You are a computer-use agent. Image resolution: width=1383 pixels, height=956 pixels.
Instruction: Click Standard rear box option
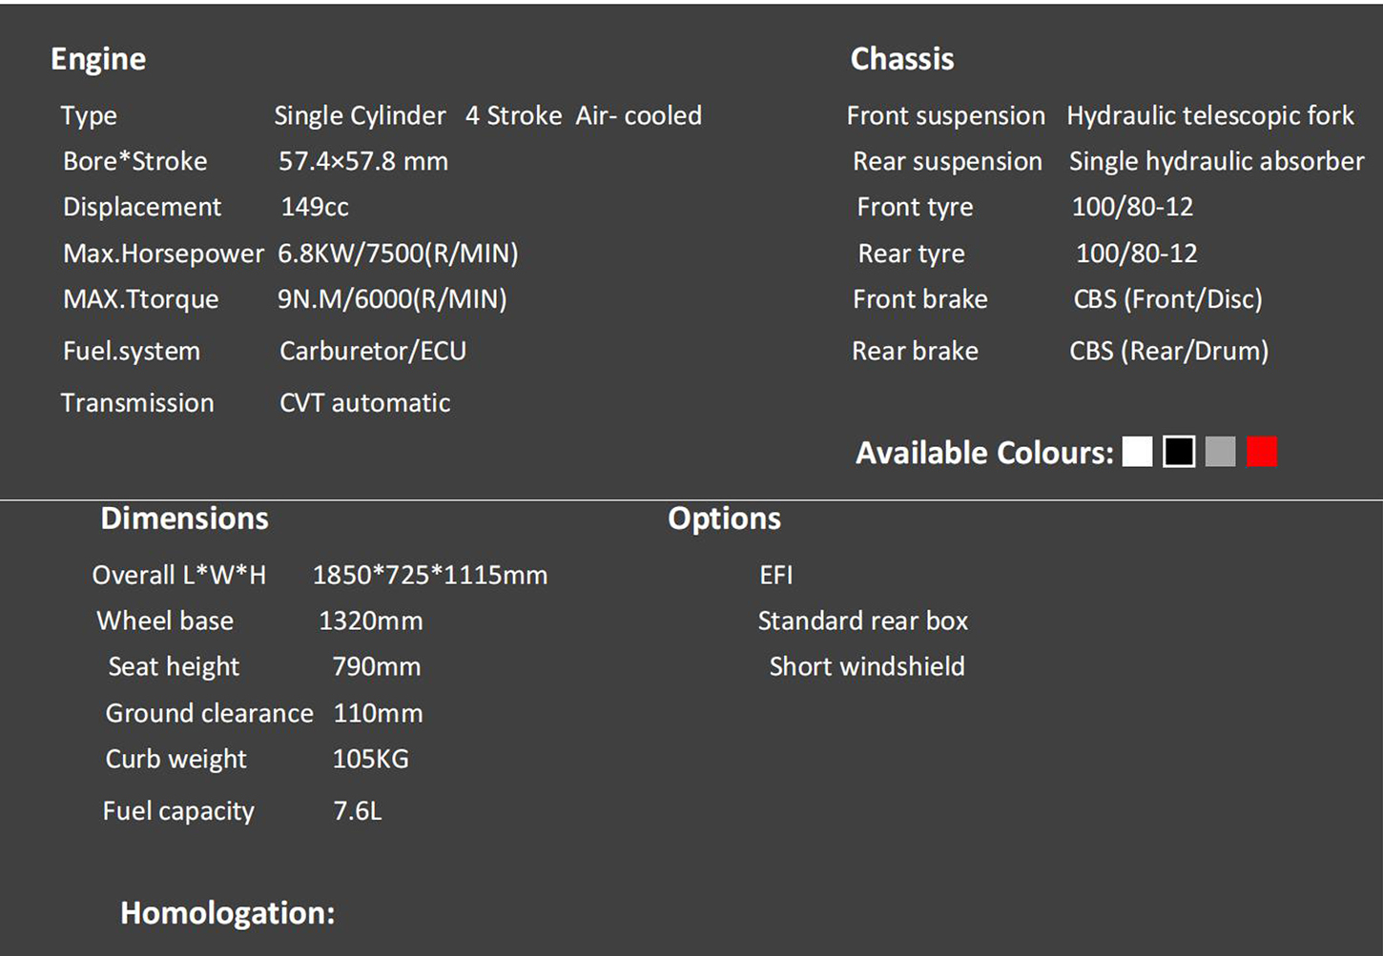pyautogui.click(x=862, y=620)
